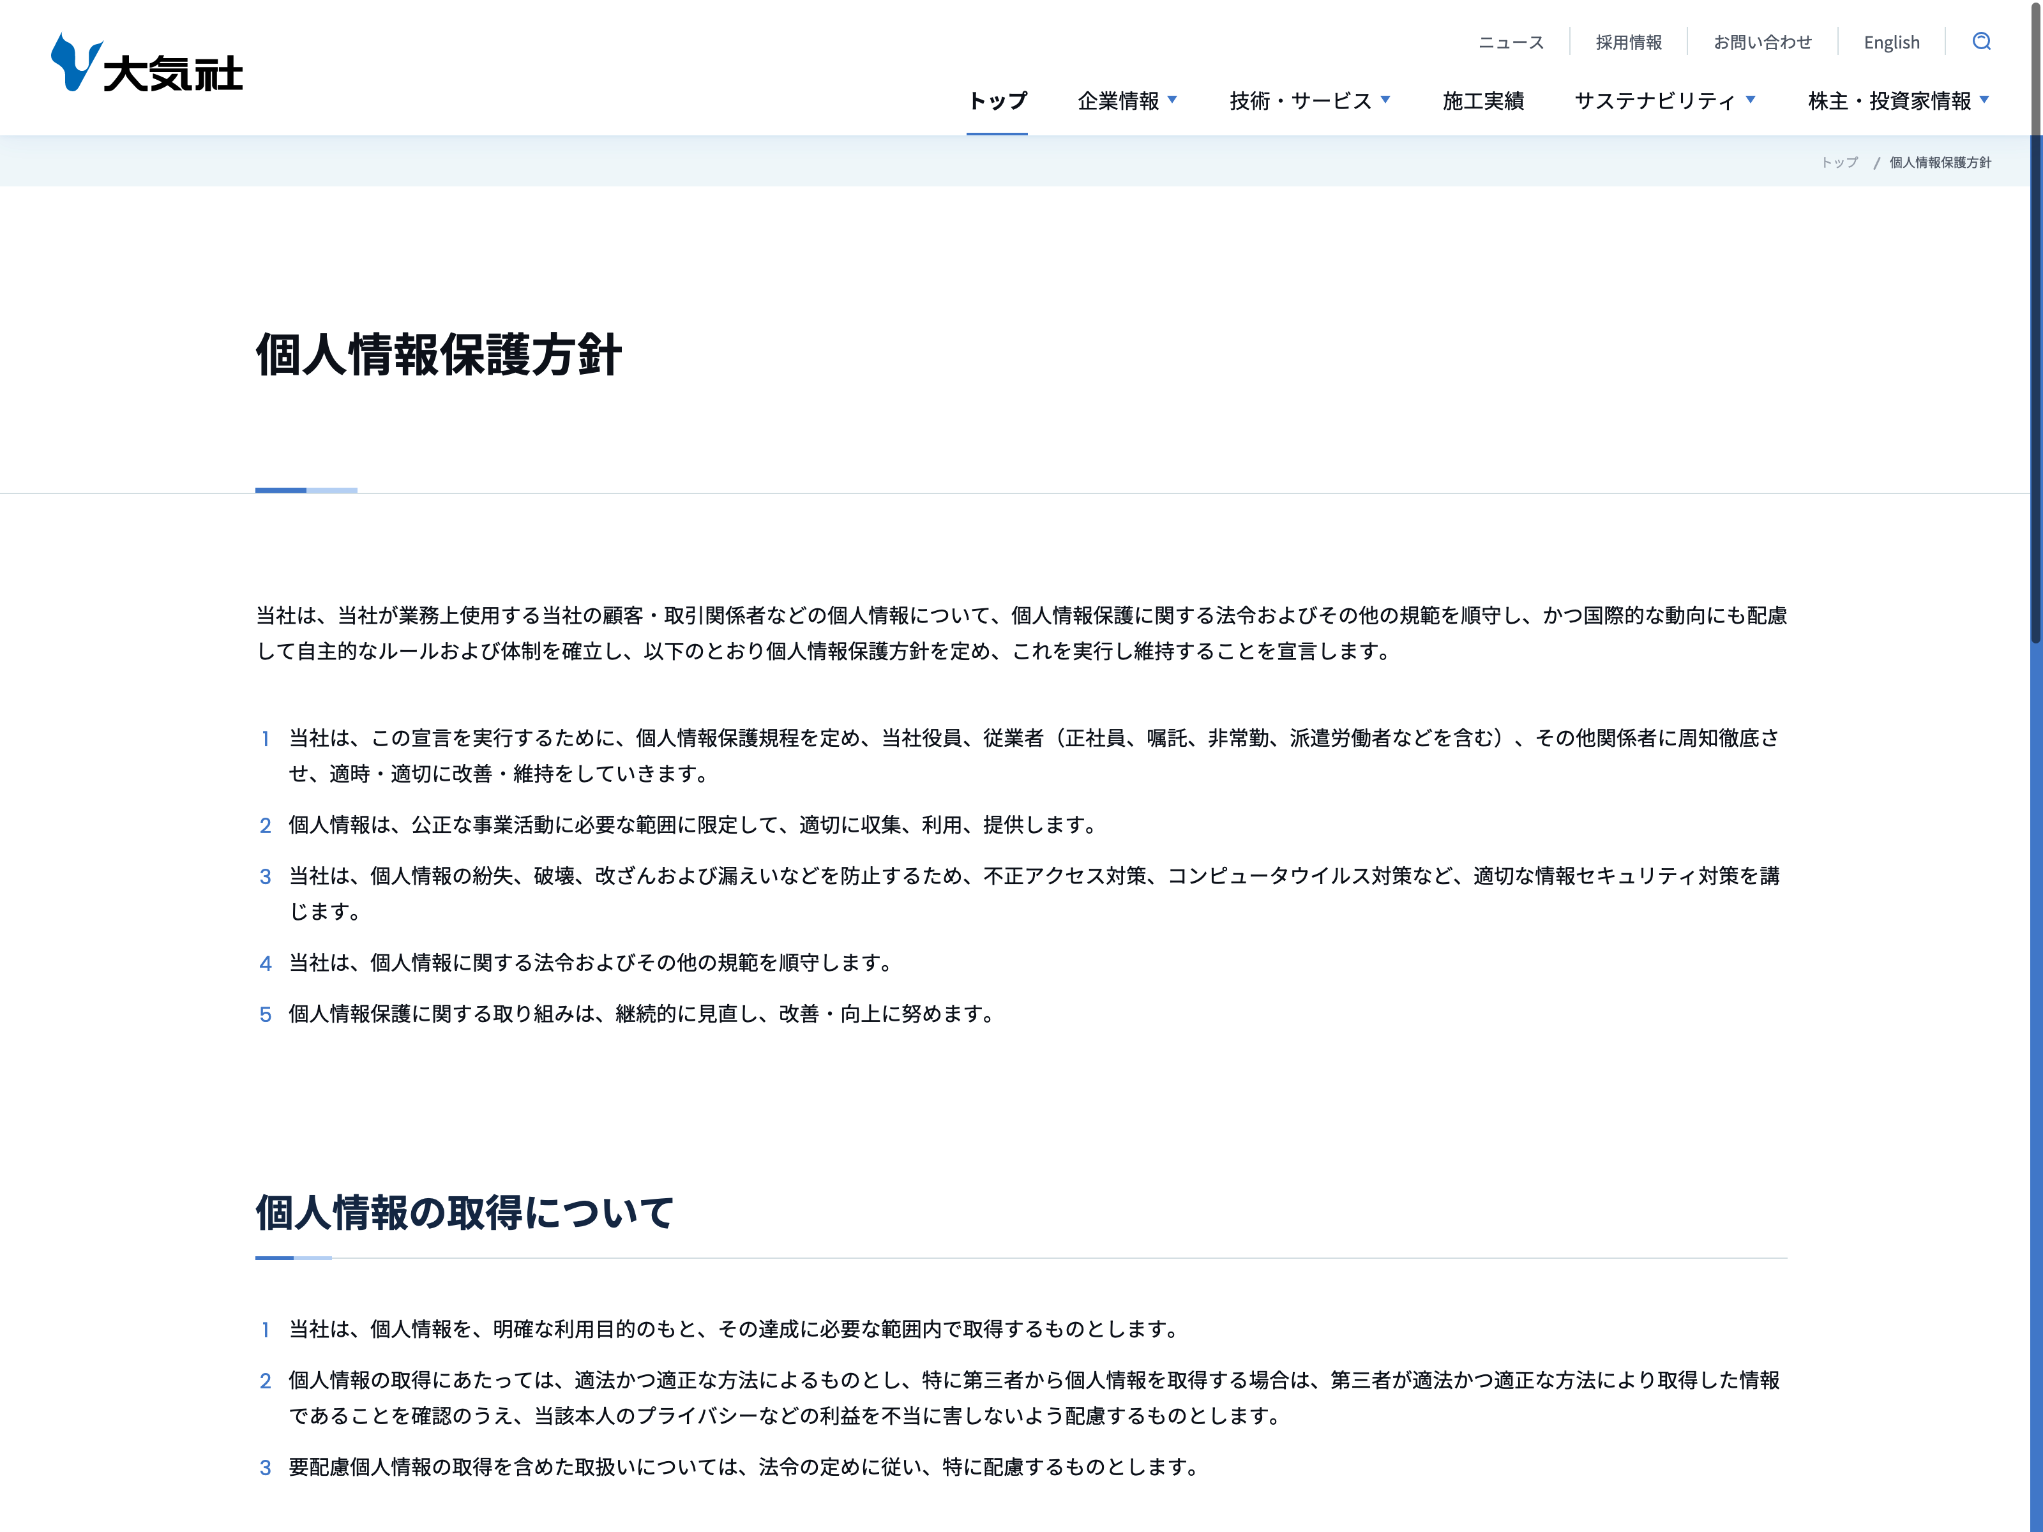
Task: Switch language to English
Action: pos(1890,43)
